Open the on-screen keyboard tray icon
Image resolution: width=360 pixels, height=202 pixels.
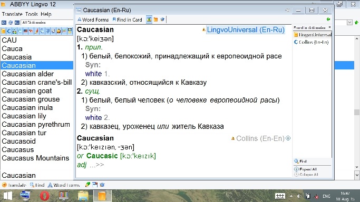click(280, 196)
